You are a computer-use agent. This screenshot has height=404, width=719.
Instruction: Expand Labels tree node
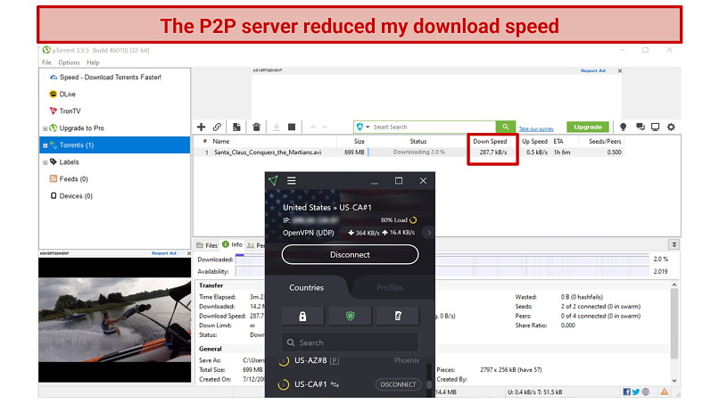(x=45, y=162)
